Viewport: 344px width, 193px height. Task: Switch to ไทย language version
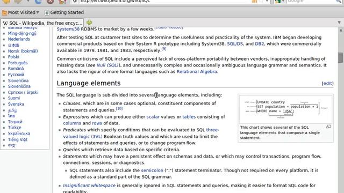tap(11, 116)
